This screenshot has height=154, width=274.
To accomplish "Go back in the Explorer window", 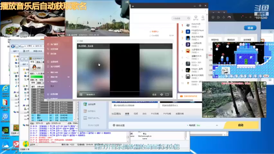I will 13,46.
